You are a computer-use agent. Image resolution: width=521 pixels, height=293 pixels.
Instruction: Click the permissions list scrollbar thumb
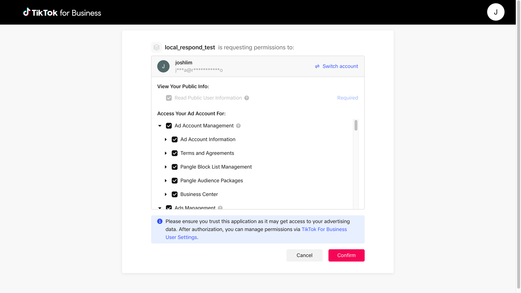(356, 125)
